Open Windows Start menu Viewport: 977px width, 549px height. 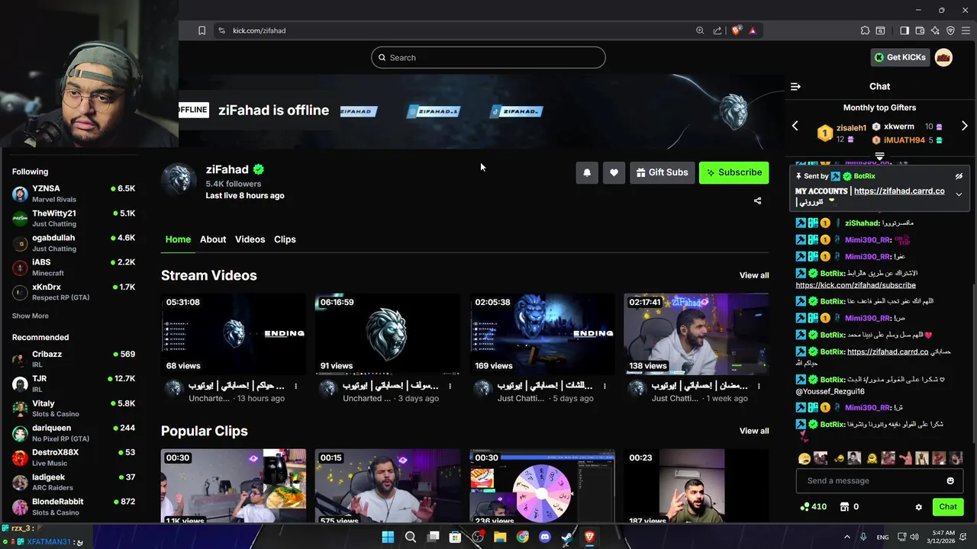point(388,537)
